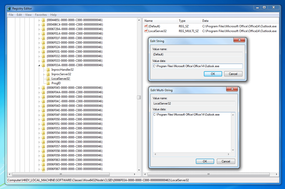Click the Registry Editor title bar icon
The width and height of the screenshot is (285, 189).
9,8
